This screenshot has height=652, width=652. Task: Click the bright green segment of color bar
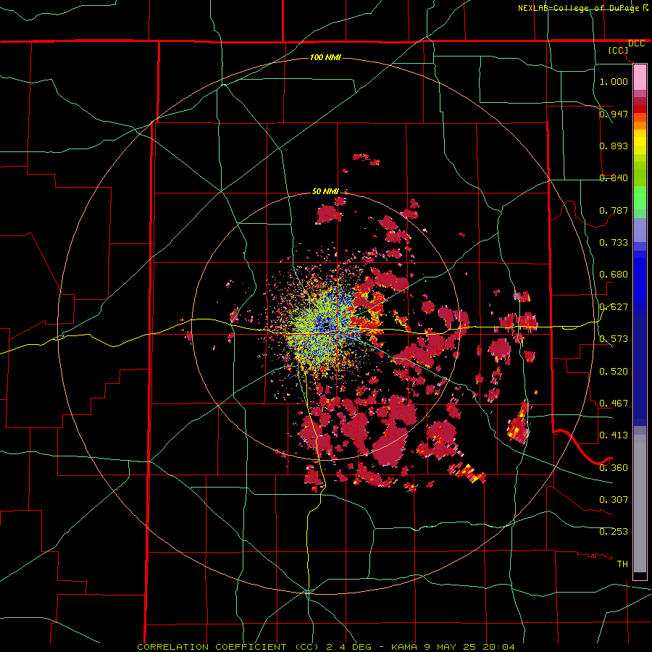(640, 198)
